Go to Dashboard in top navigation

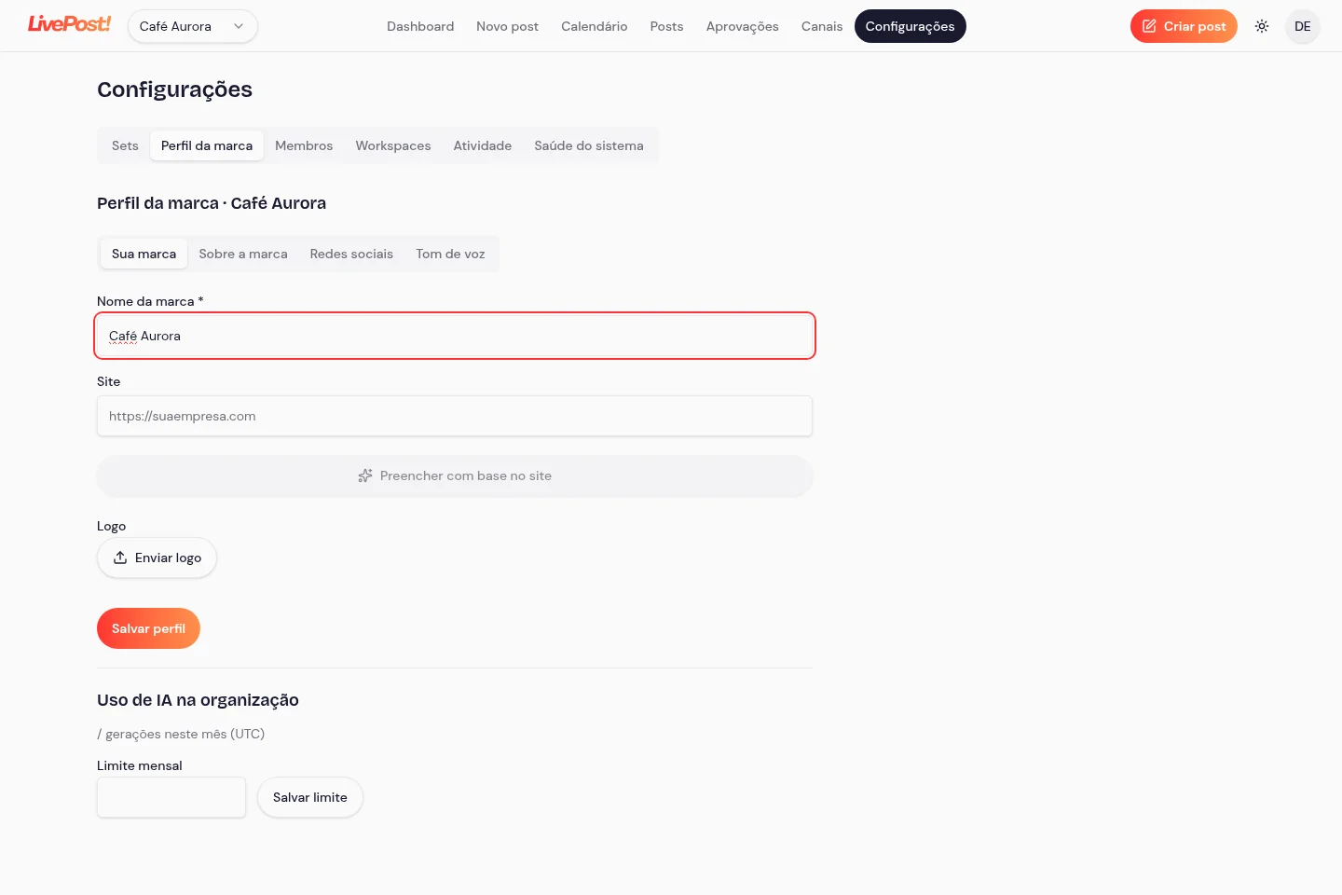point(420,26)
